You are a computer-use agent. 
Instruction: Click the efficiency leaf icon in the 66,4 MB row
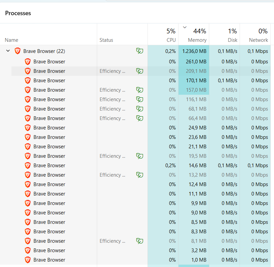(140, 118)
